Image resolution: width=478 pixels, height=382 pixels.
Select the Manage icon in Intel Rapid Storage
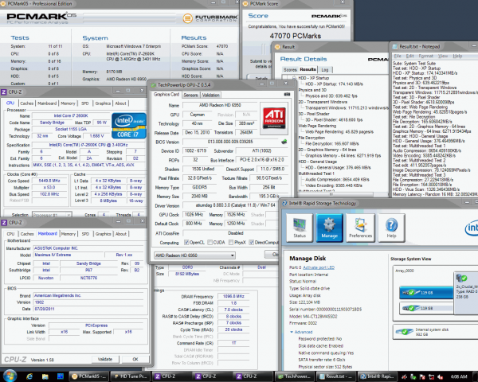330,227
